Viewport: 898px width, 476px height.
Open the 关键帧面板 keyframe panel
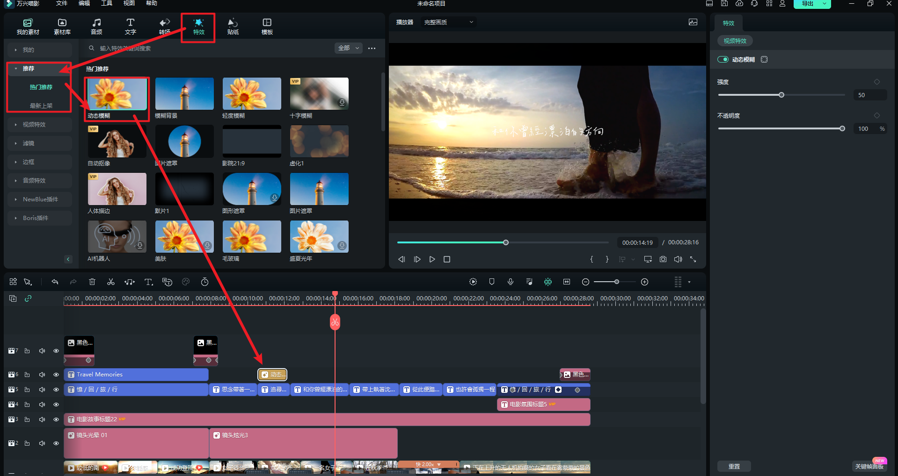pyautogui.click(x=869, y=466)
